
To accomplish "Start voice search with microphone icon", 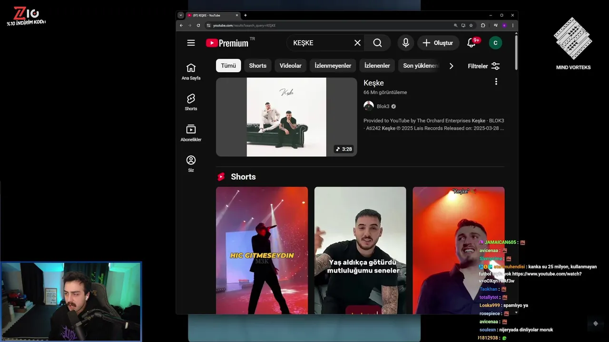I will tap(405, 43).
